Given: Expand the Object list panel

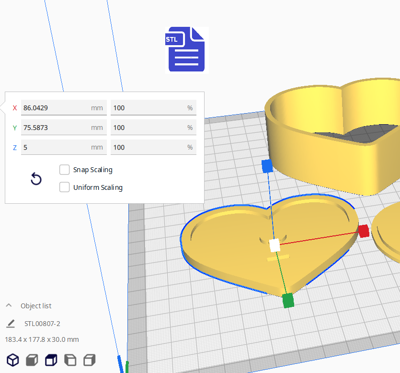Looking at the screenshot, I should pyautogui.click(x=9, y=306).
